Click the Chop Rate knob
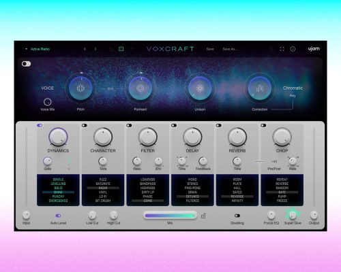This screenshot has width=341, height=272. pos(293,161)
